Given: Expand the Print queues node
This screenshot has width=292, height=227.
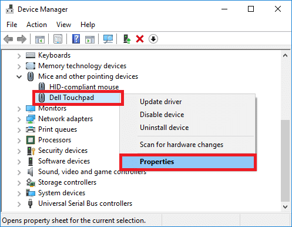Looking at the screenshot, I should 19,130.
